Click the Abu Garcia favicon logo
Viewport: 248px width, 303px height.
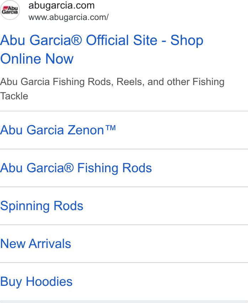click(x=10, y=10)
